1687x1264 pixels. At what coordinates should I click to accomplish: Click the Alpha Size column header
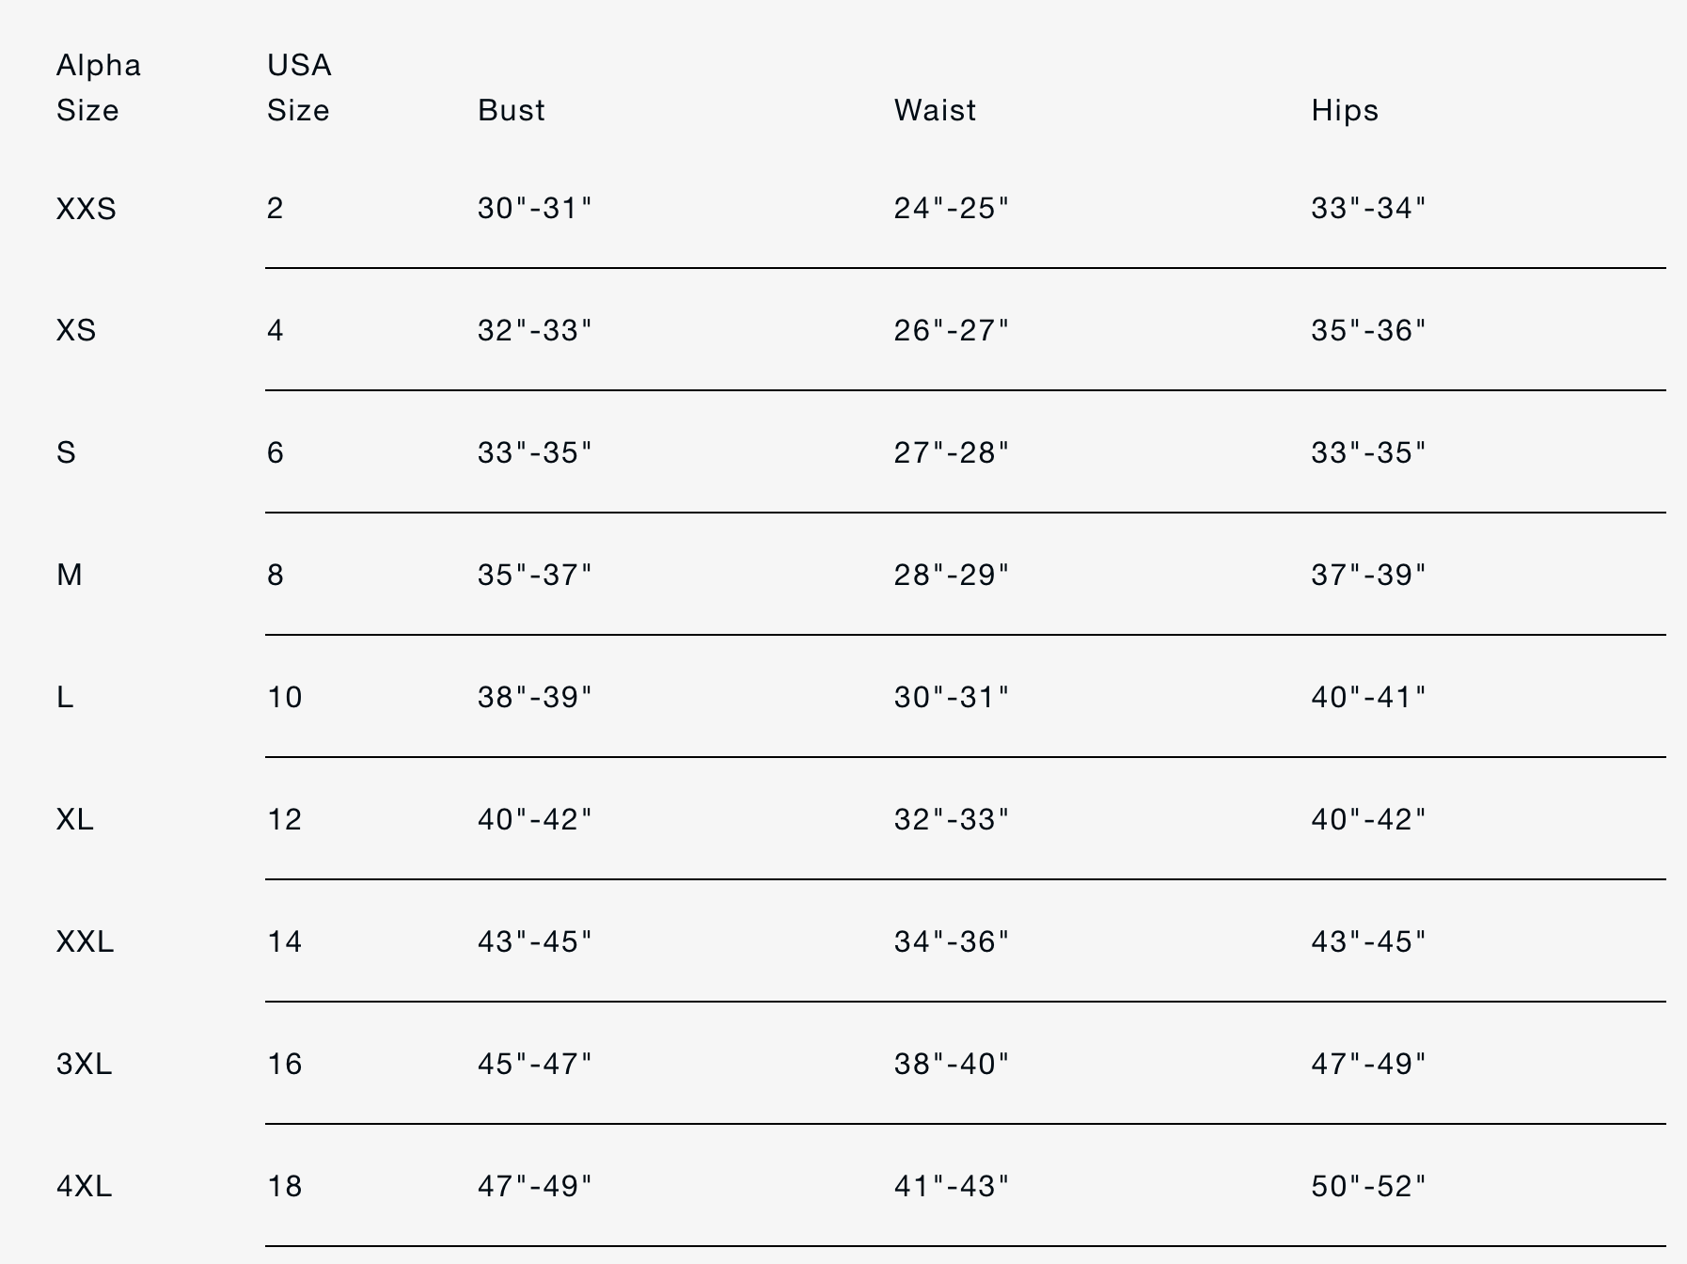(x=99, y=87)
